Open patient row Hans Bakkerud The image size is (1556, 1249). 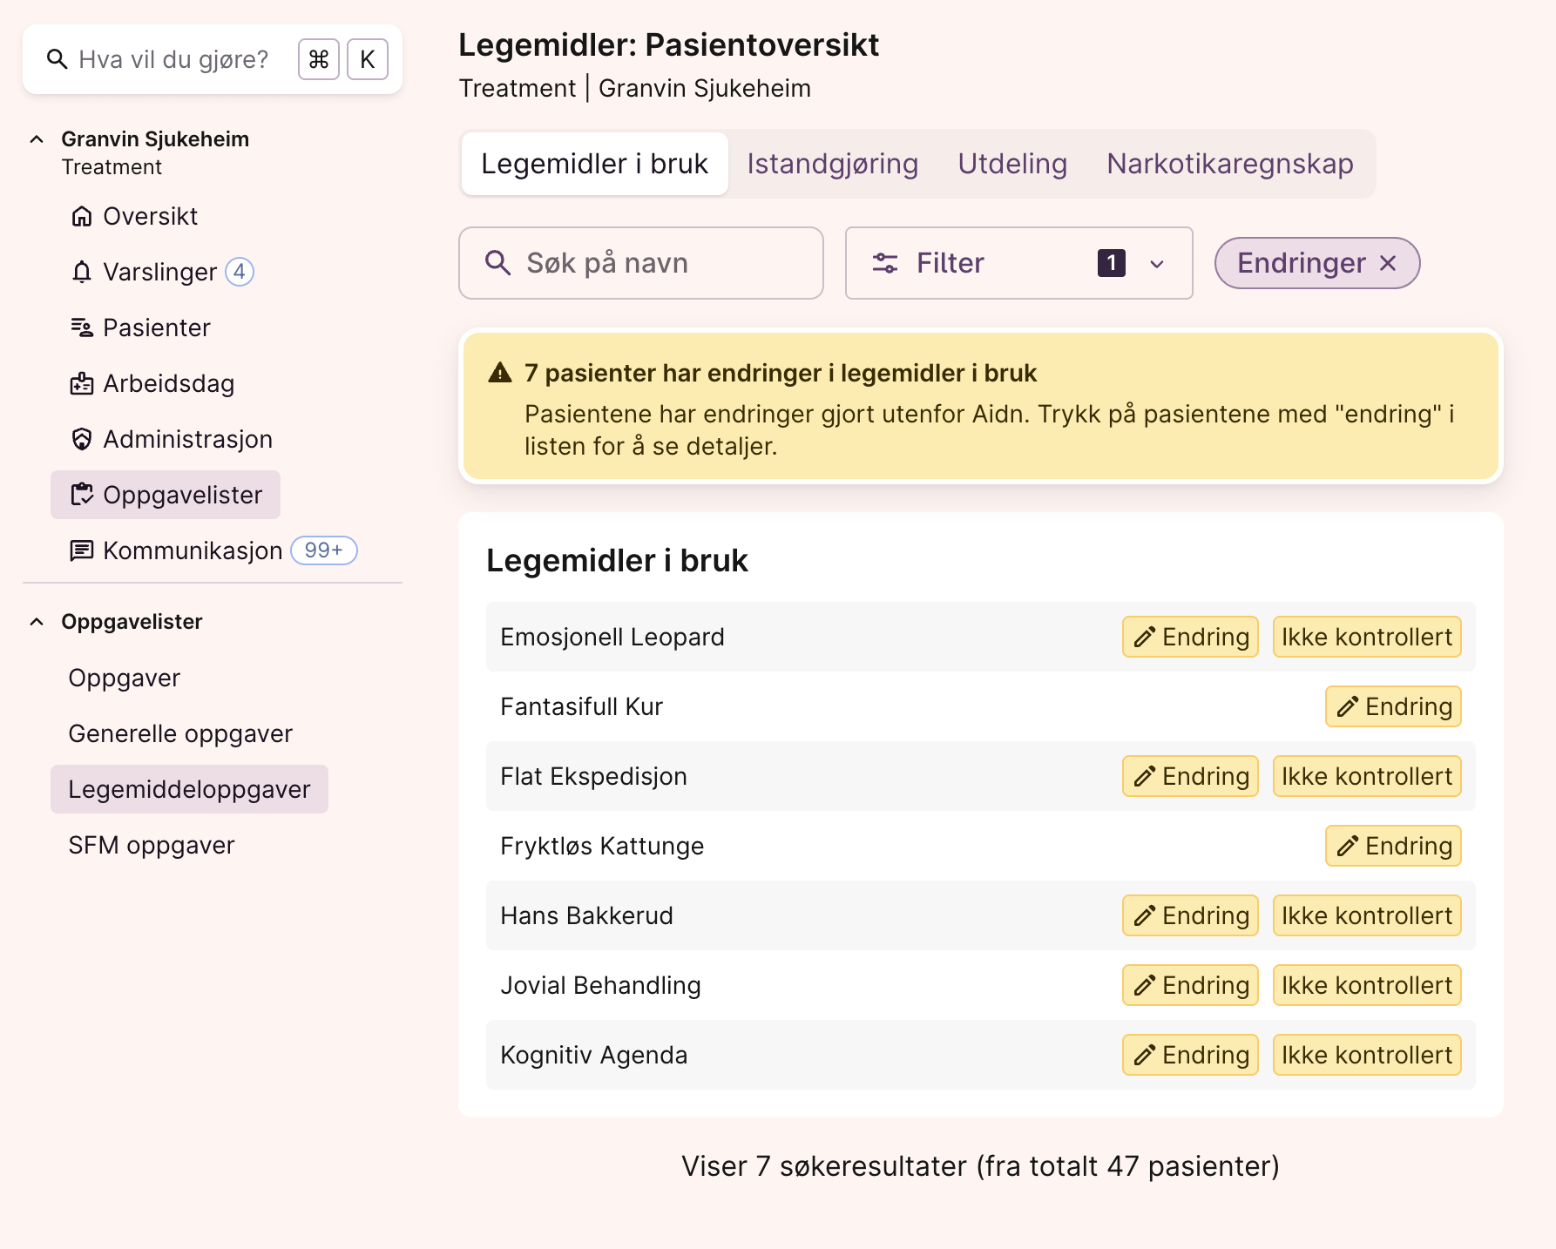pos(587,915)
